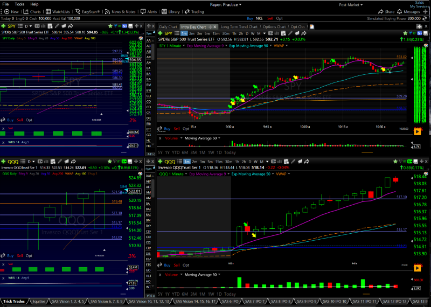Open EasyScan from the main toolbar
Viewport: 431px width, 307px height.
point(87,11)
